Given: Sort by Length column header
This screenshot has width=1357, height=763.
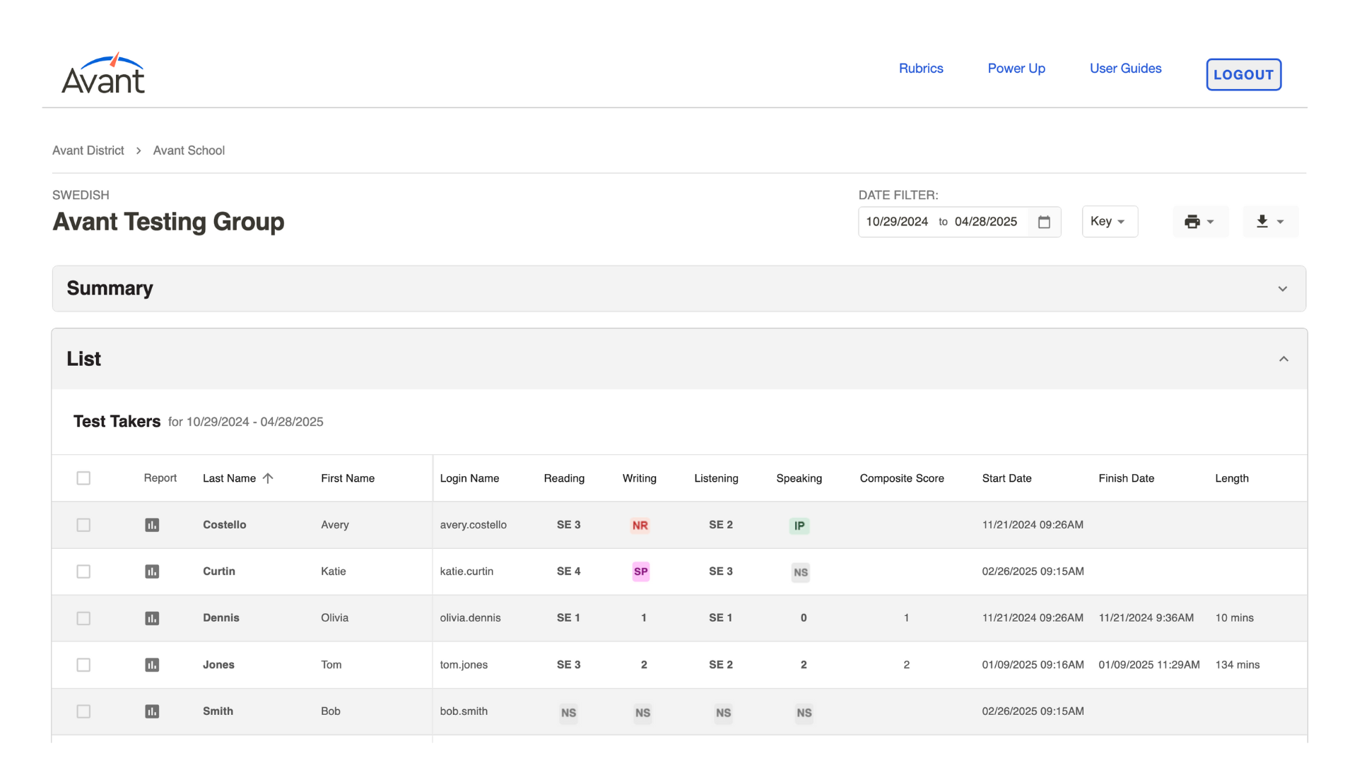Looking at the screenshot, I should 1232,478.
